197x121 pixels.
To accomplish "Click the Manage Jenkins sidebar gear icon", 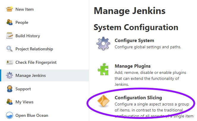I will click(10, 75).
